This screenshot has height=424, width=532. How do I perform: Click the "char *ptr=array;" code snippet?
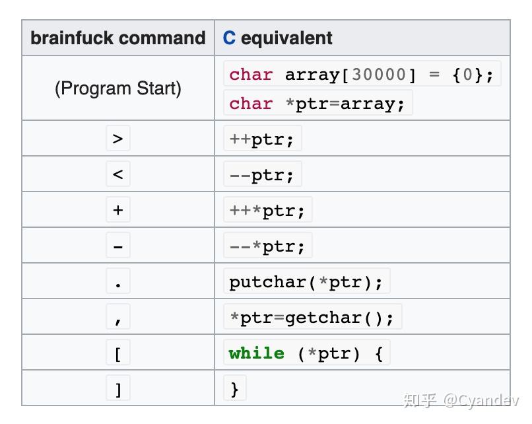(317, 104)
